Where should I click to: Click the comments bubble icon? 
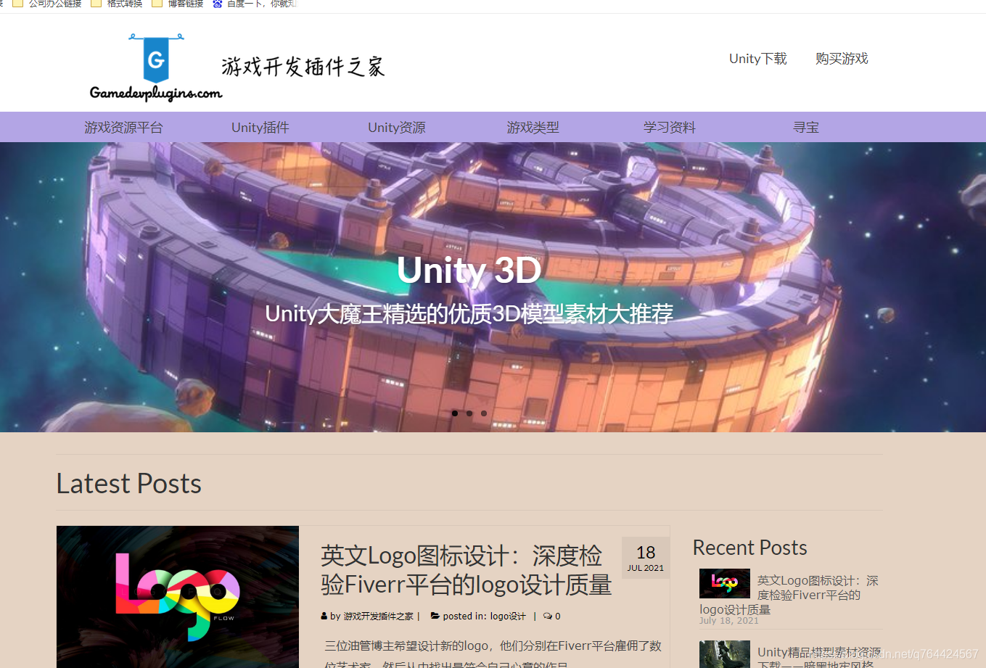pyautogui.click(x=548, y=617)
